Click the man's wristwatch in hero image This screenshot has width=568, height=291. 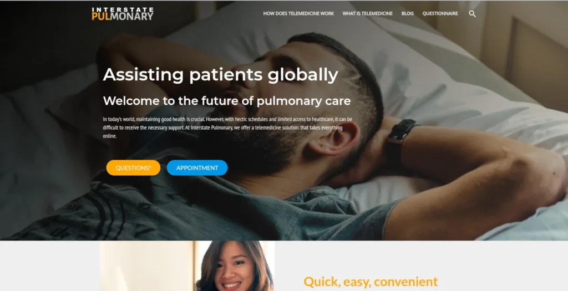[399, 136]
